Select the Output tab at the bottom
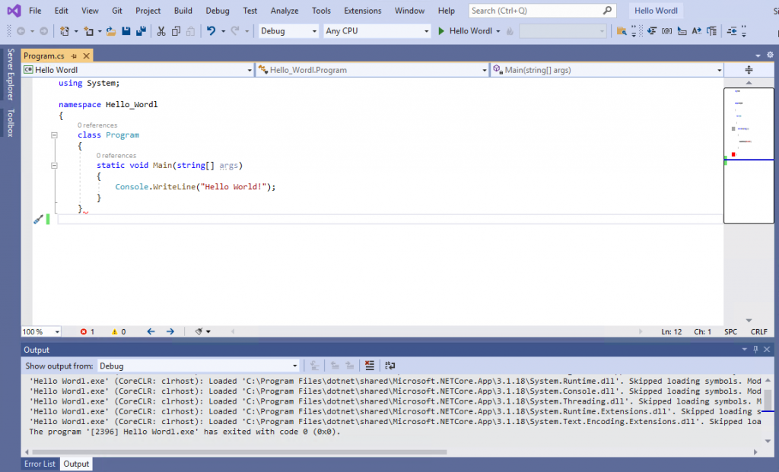779x472 pixels. pyautogui.click(x=76, y=464)
